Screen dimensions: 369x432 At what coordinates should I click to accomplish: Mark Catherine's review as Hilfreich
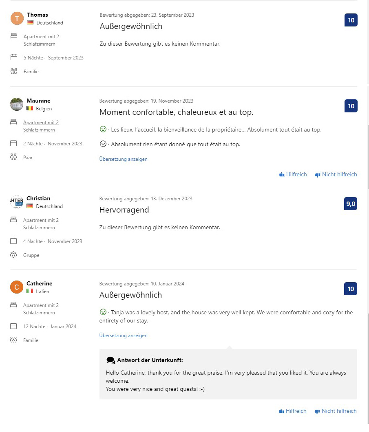(x=293, y=411)
